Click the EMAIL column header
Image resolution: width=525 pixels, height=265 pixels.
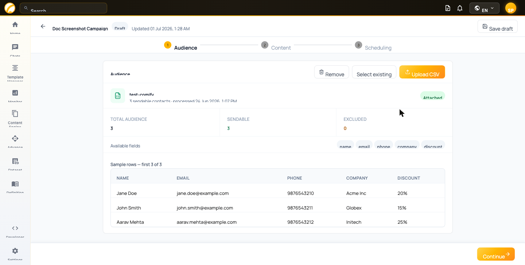tap(183, 178)
